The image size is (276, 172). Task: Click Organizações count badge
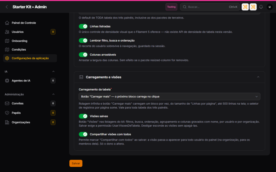click(x=53, y=122)
